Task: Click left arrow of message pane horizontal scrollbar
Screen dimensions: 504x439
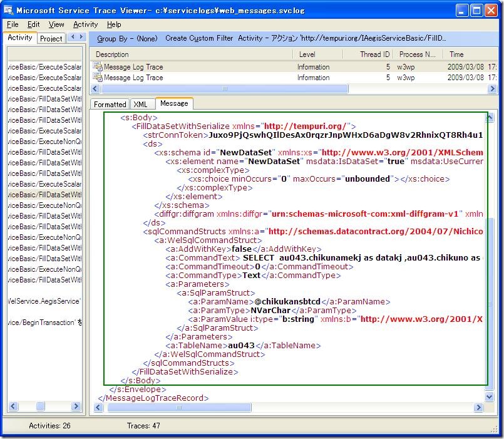Action: click(x=99, y=408)
